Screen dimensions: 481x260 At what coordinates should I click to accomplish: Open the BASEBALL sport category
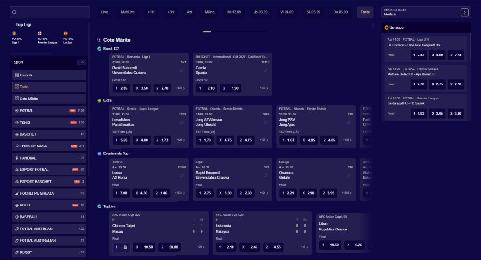(x=49, y=217)
